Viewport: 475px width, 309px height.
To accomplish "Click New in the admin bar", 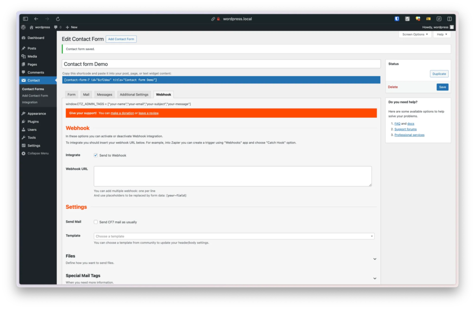I will [72, 27].
